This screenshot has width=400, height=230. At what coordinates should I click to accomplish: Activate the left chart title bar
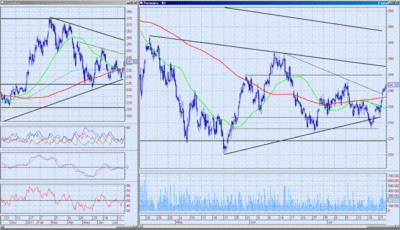pyautogui.click(x=63, y=2)
